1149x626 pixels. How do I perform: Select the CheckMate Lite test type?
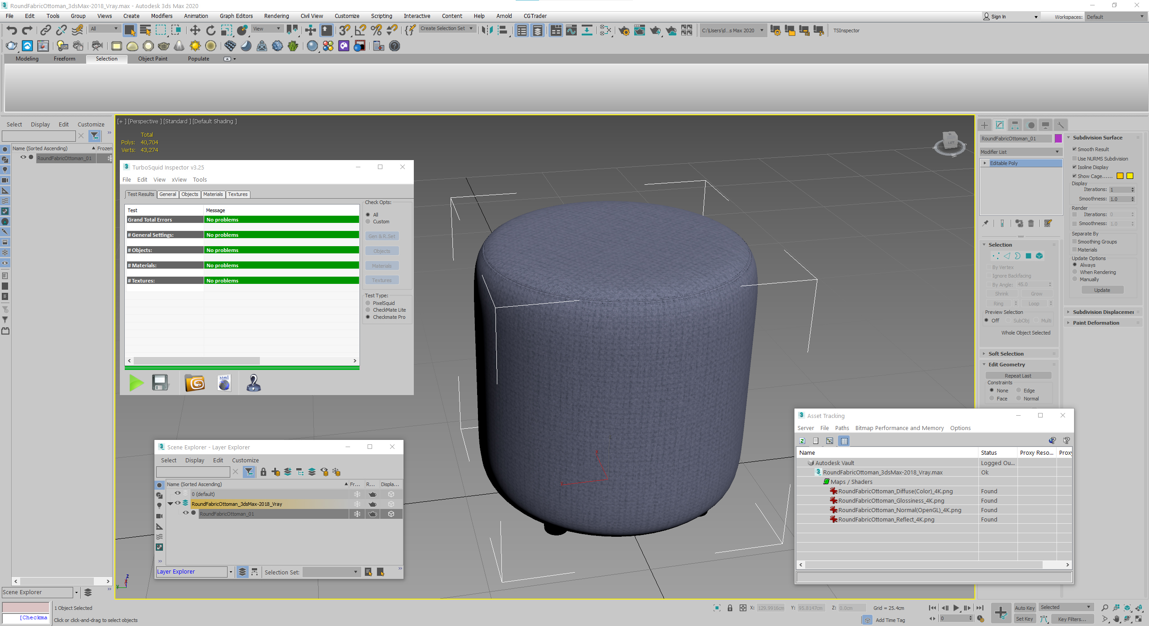point(368,310)
